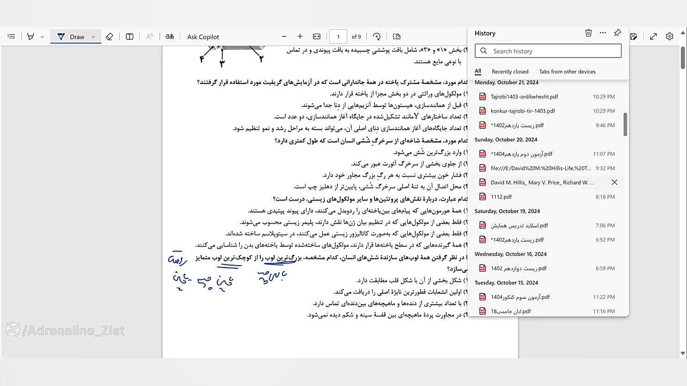The height and width of the screenshot is (386, 687).
Task: Open the PDF table of contents
Action: click(x=12, y=36)
